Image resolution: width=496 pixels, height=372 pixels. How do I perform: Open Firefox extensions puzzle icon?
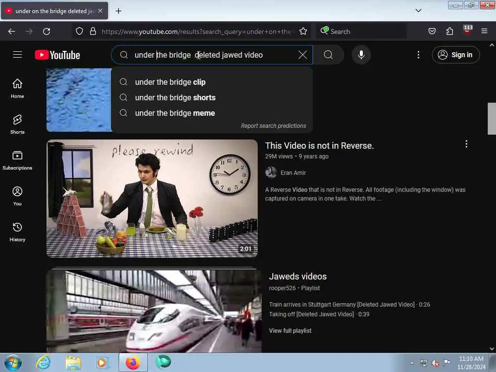449,31
